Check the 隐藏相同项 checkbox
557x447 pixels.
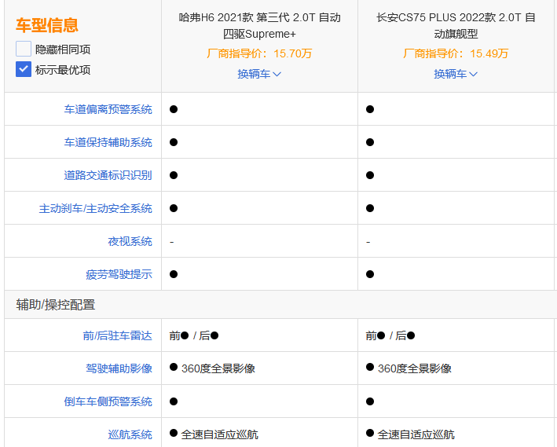point(24,49)
